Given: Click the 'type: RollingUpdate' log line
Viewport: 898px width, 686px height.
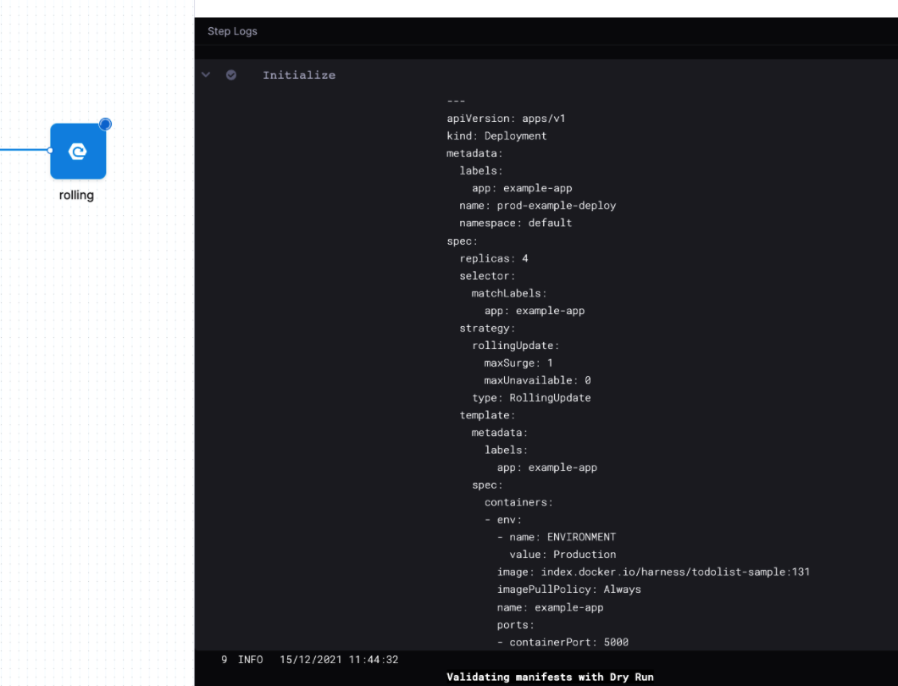Looking at the screenshot, I should (x=531, y=398).
